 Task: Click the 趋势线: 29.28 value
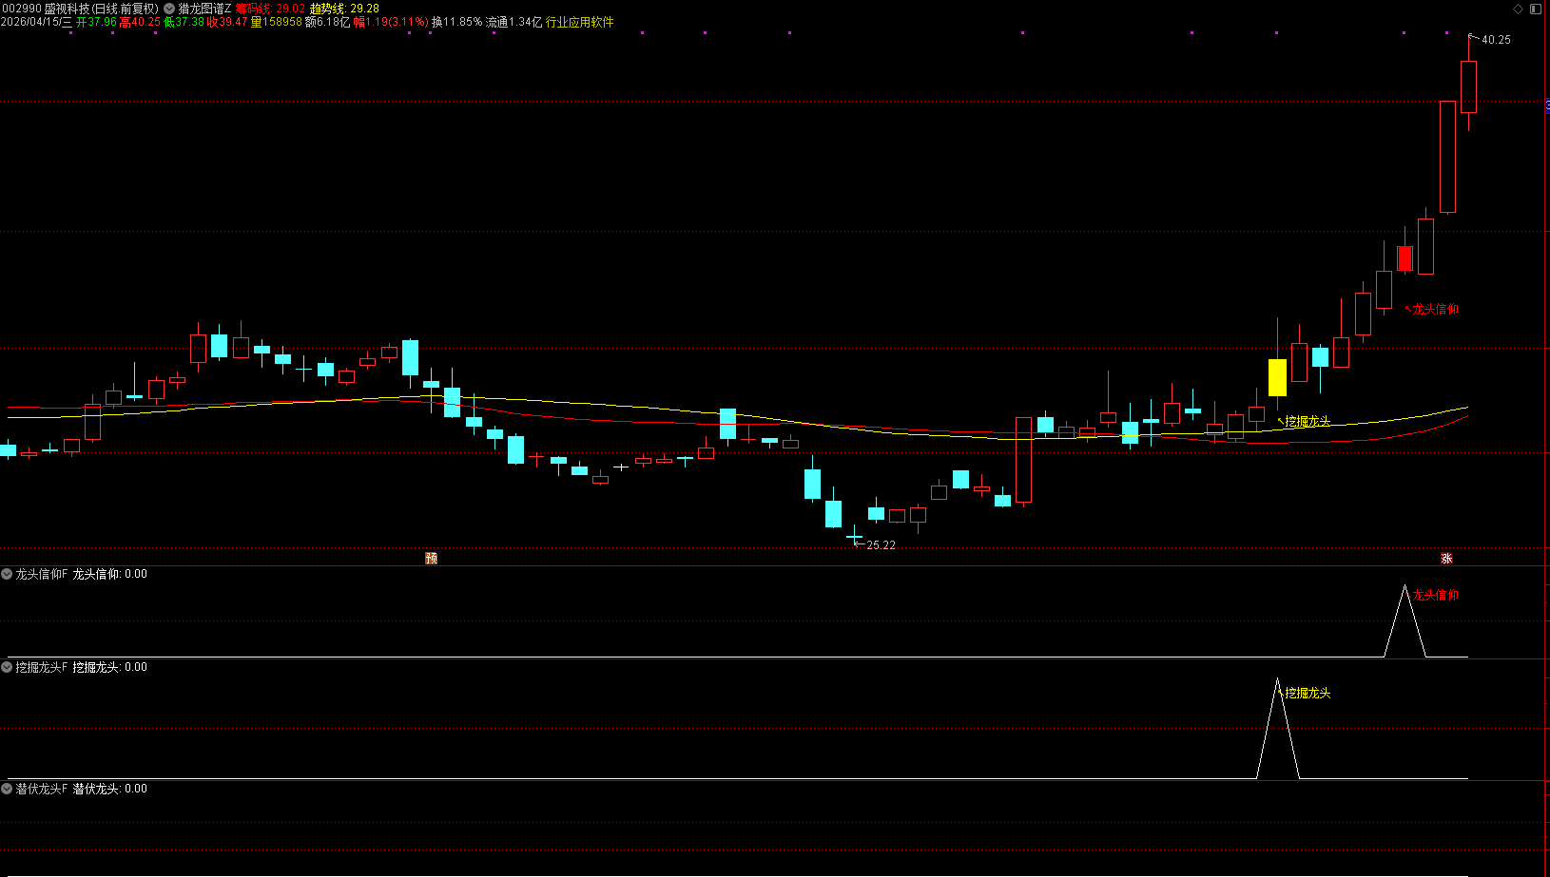pyautogui.click(x=345, y=9)
